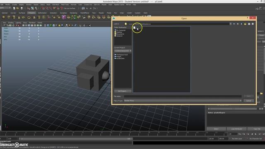
Task: Click the Load Attributes button
Action: pos(236,129)
